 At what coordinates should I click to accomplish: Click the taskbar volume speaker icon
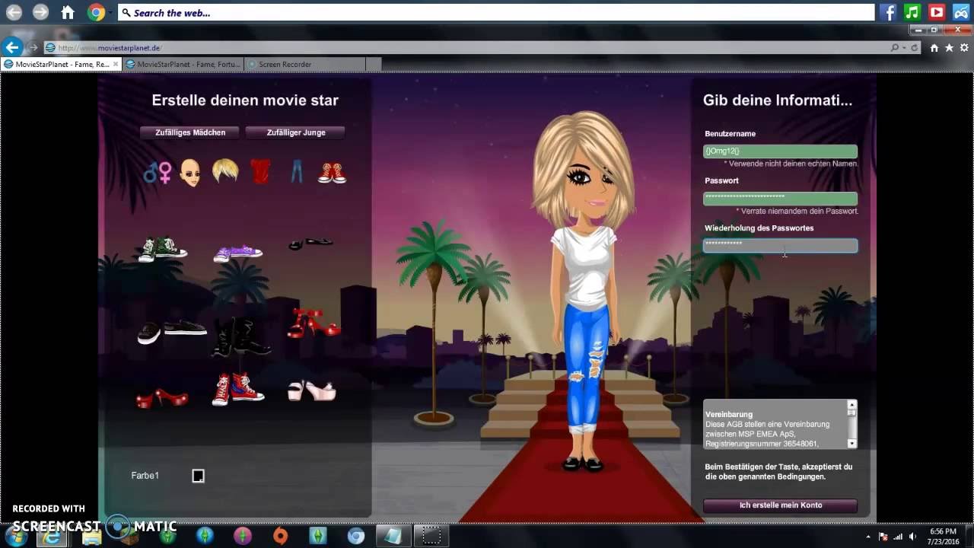coord(912,537)
